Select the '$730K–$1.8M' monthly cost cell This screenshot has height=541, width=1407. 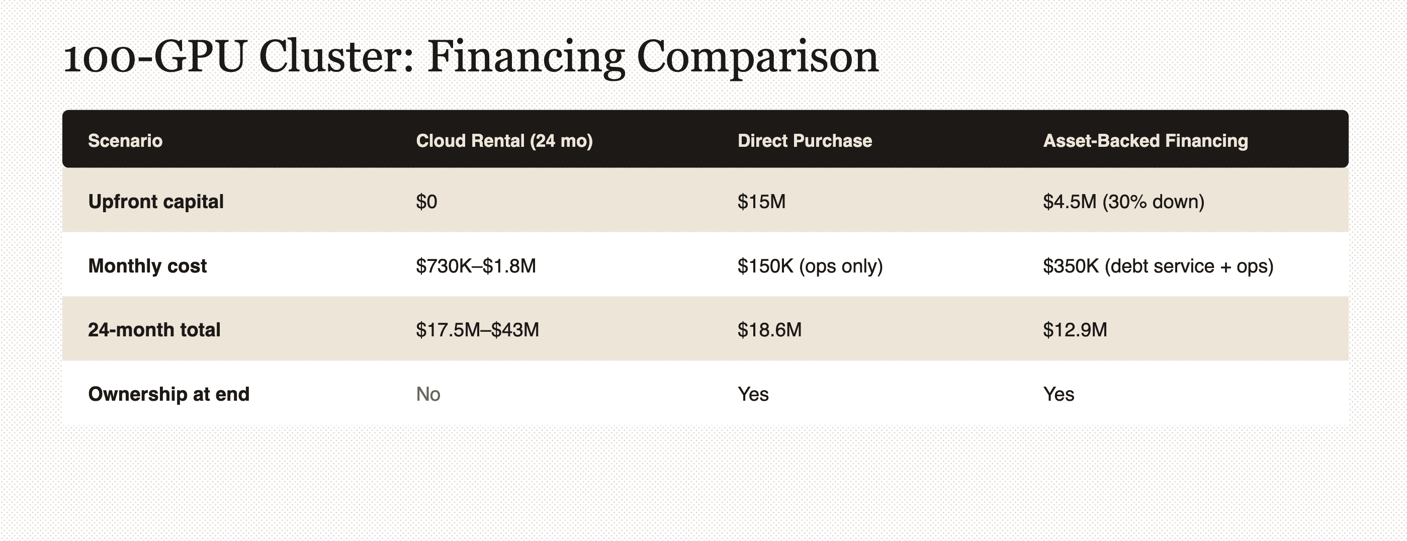pos(476,266)
